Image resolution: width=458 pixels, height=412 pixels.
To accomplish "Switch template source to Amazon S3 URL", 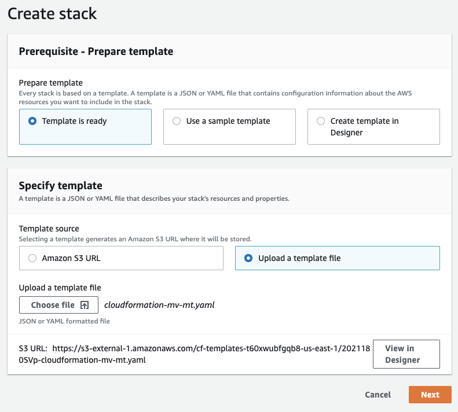I will coord(32,258).
